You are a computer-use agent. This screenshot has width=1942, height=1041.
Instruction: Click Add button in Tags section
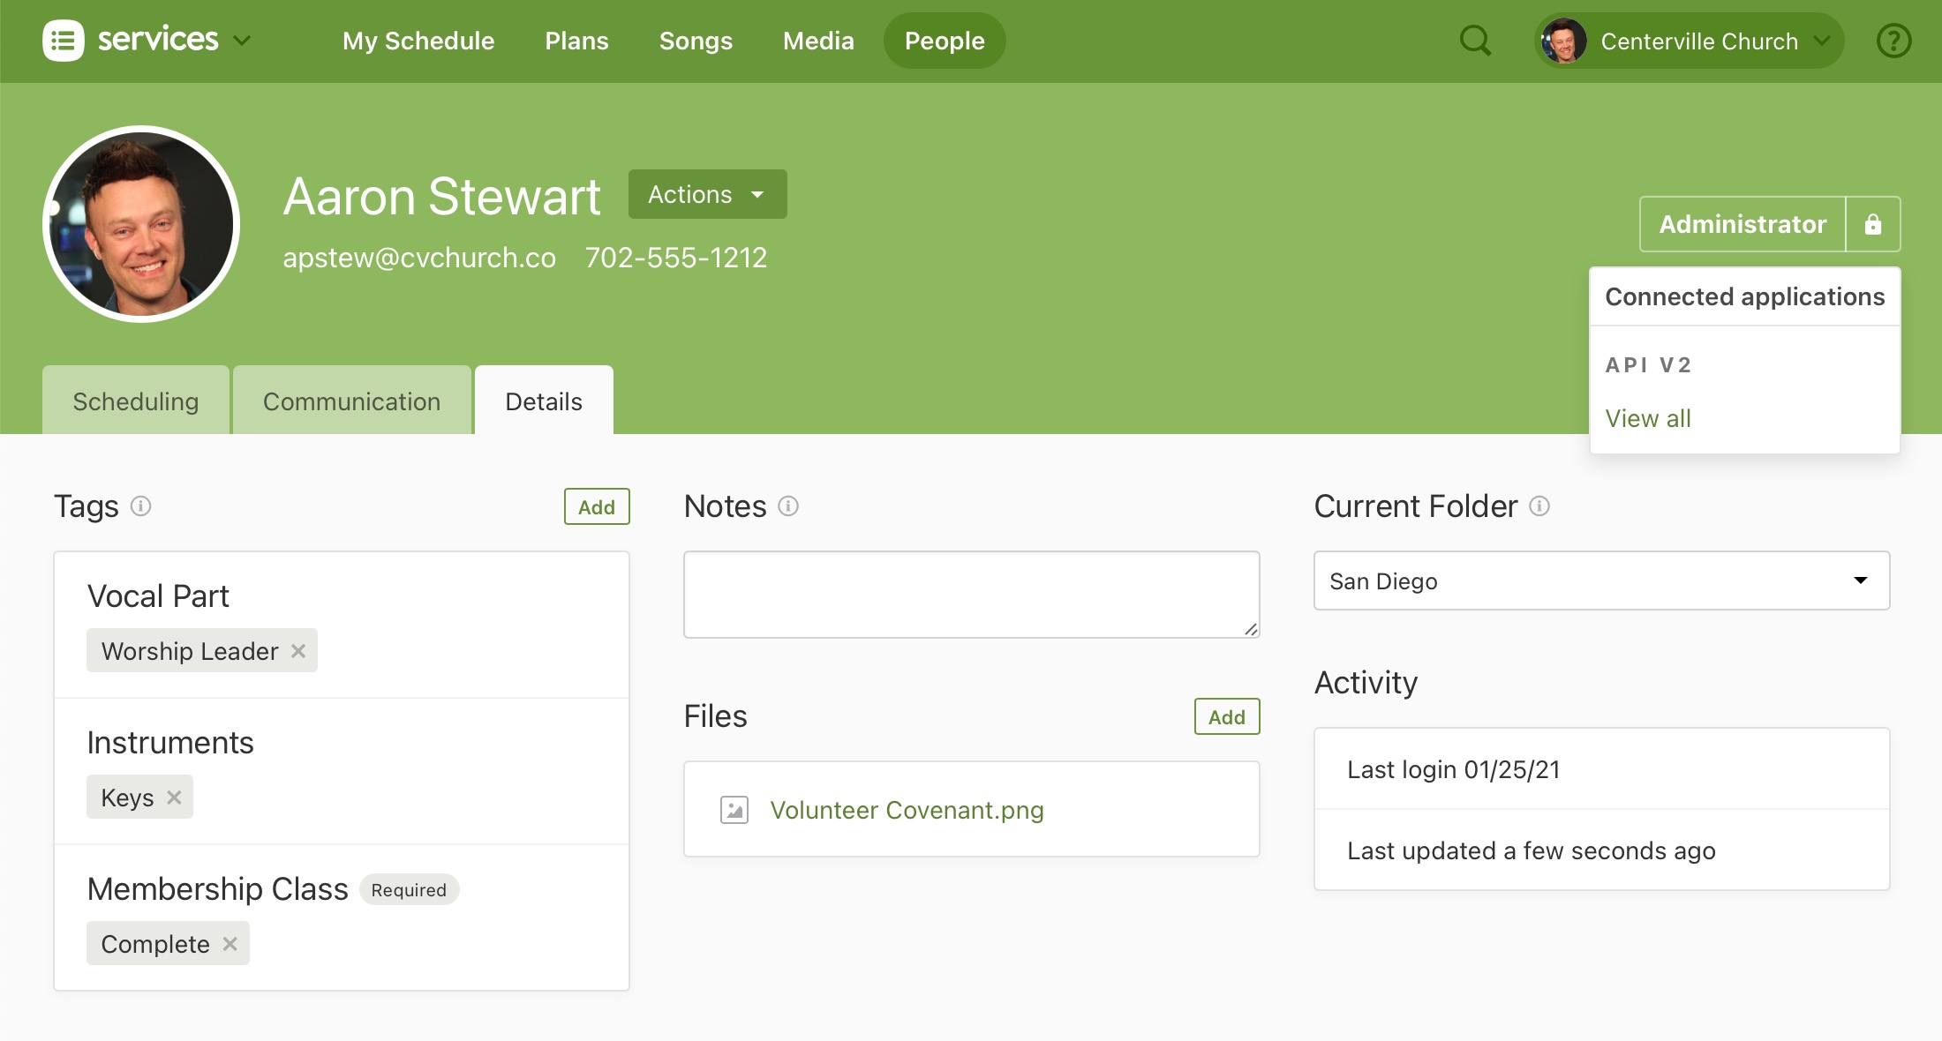[597, 507]
